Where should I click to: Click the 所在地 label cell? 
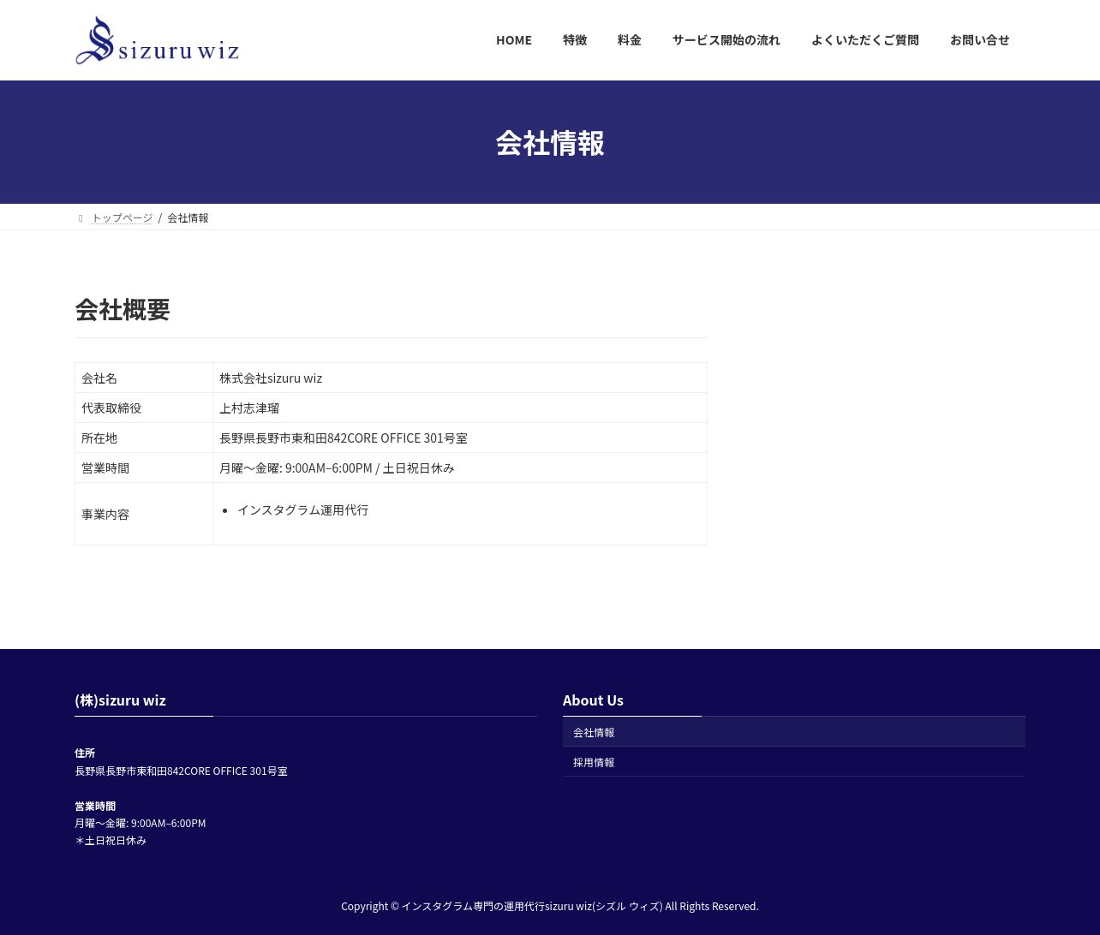[x=144, y=438]
